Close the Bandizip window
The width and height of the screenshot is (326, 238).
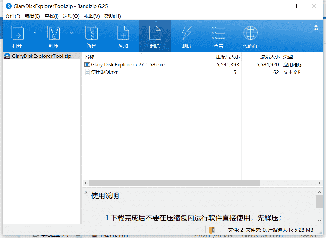coord(314,6)
